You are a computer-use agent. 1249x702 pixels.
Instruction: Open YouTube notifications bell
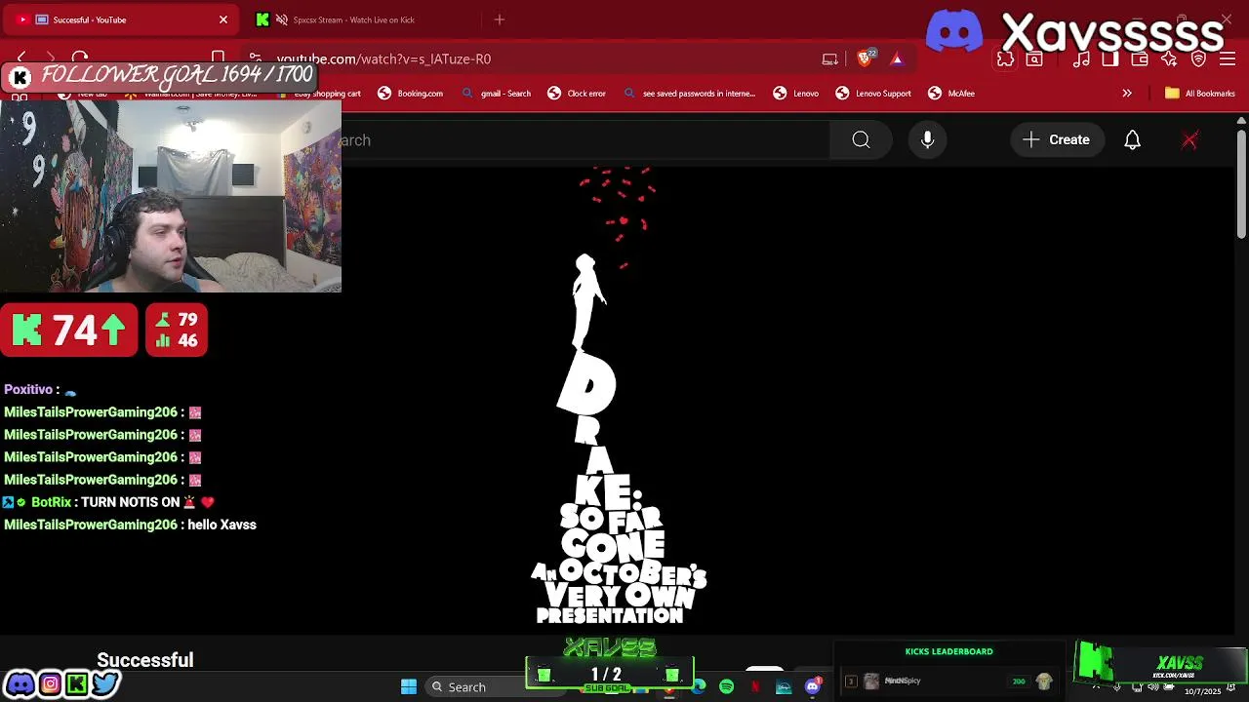1133,140
